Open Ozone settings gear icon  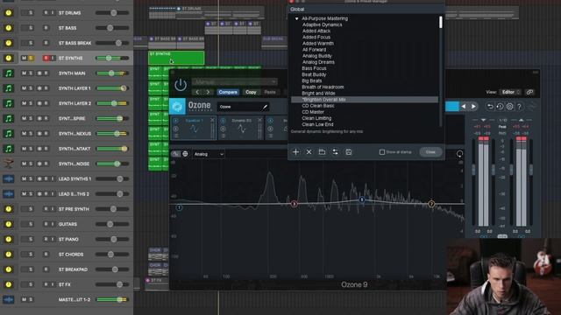pyautogui.click(x=509, y=107)
